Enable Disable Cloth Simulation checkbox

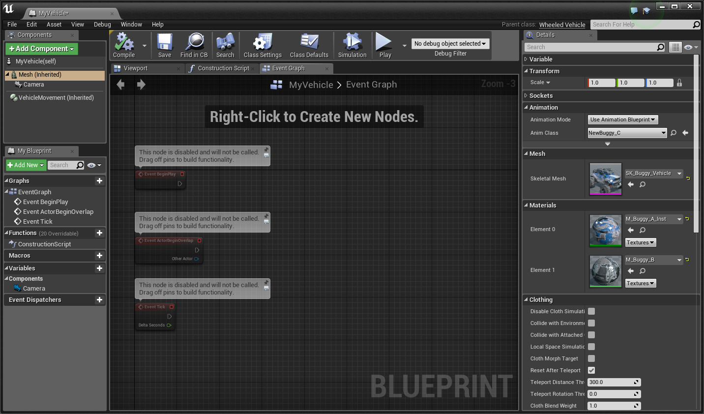point(591,311)
